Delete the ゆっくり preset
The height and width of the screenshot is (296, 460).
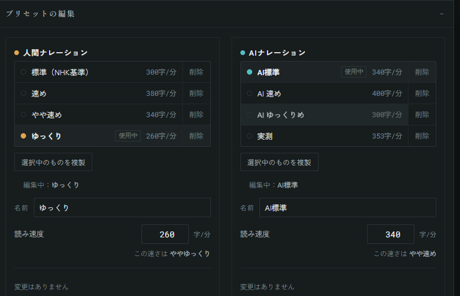[x=197, y=136]
